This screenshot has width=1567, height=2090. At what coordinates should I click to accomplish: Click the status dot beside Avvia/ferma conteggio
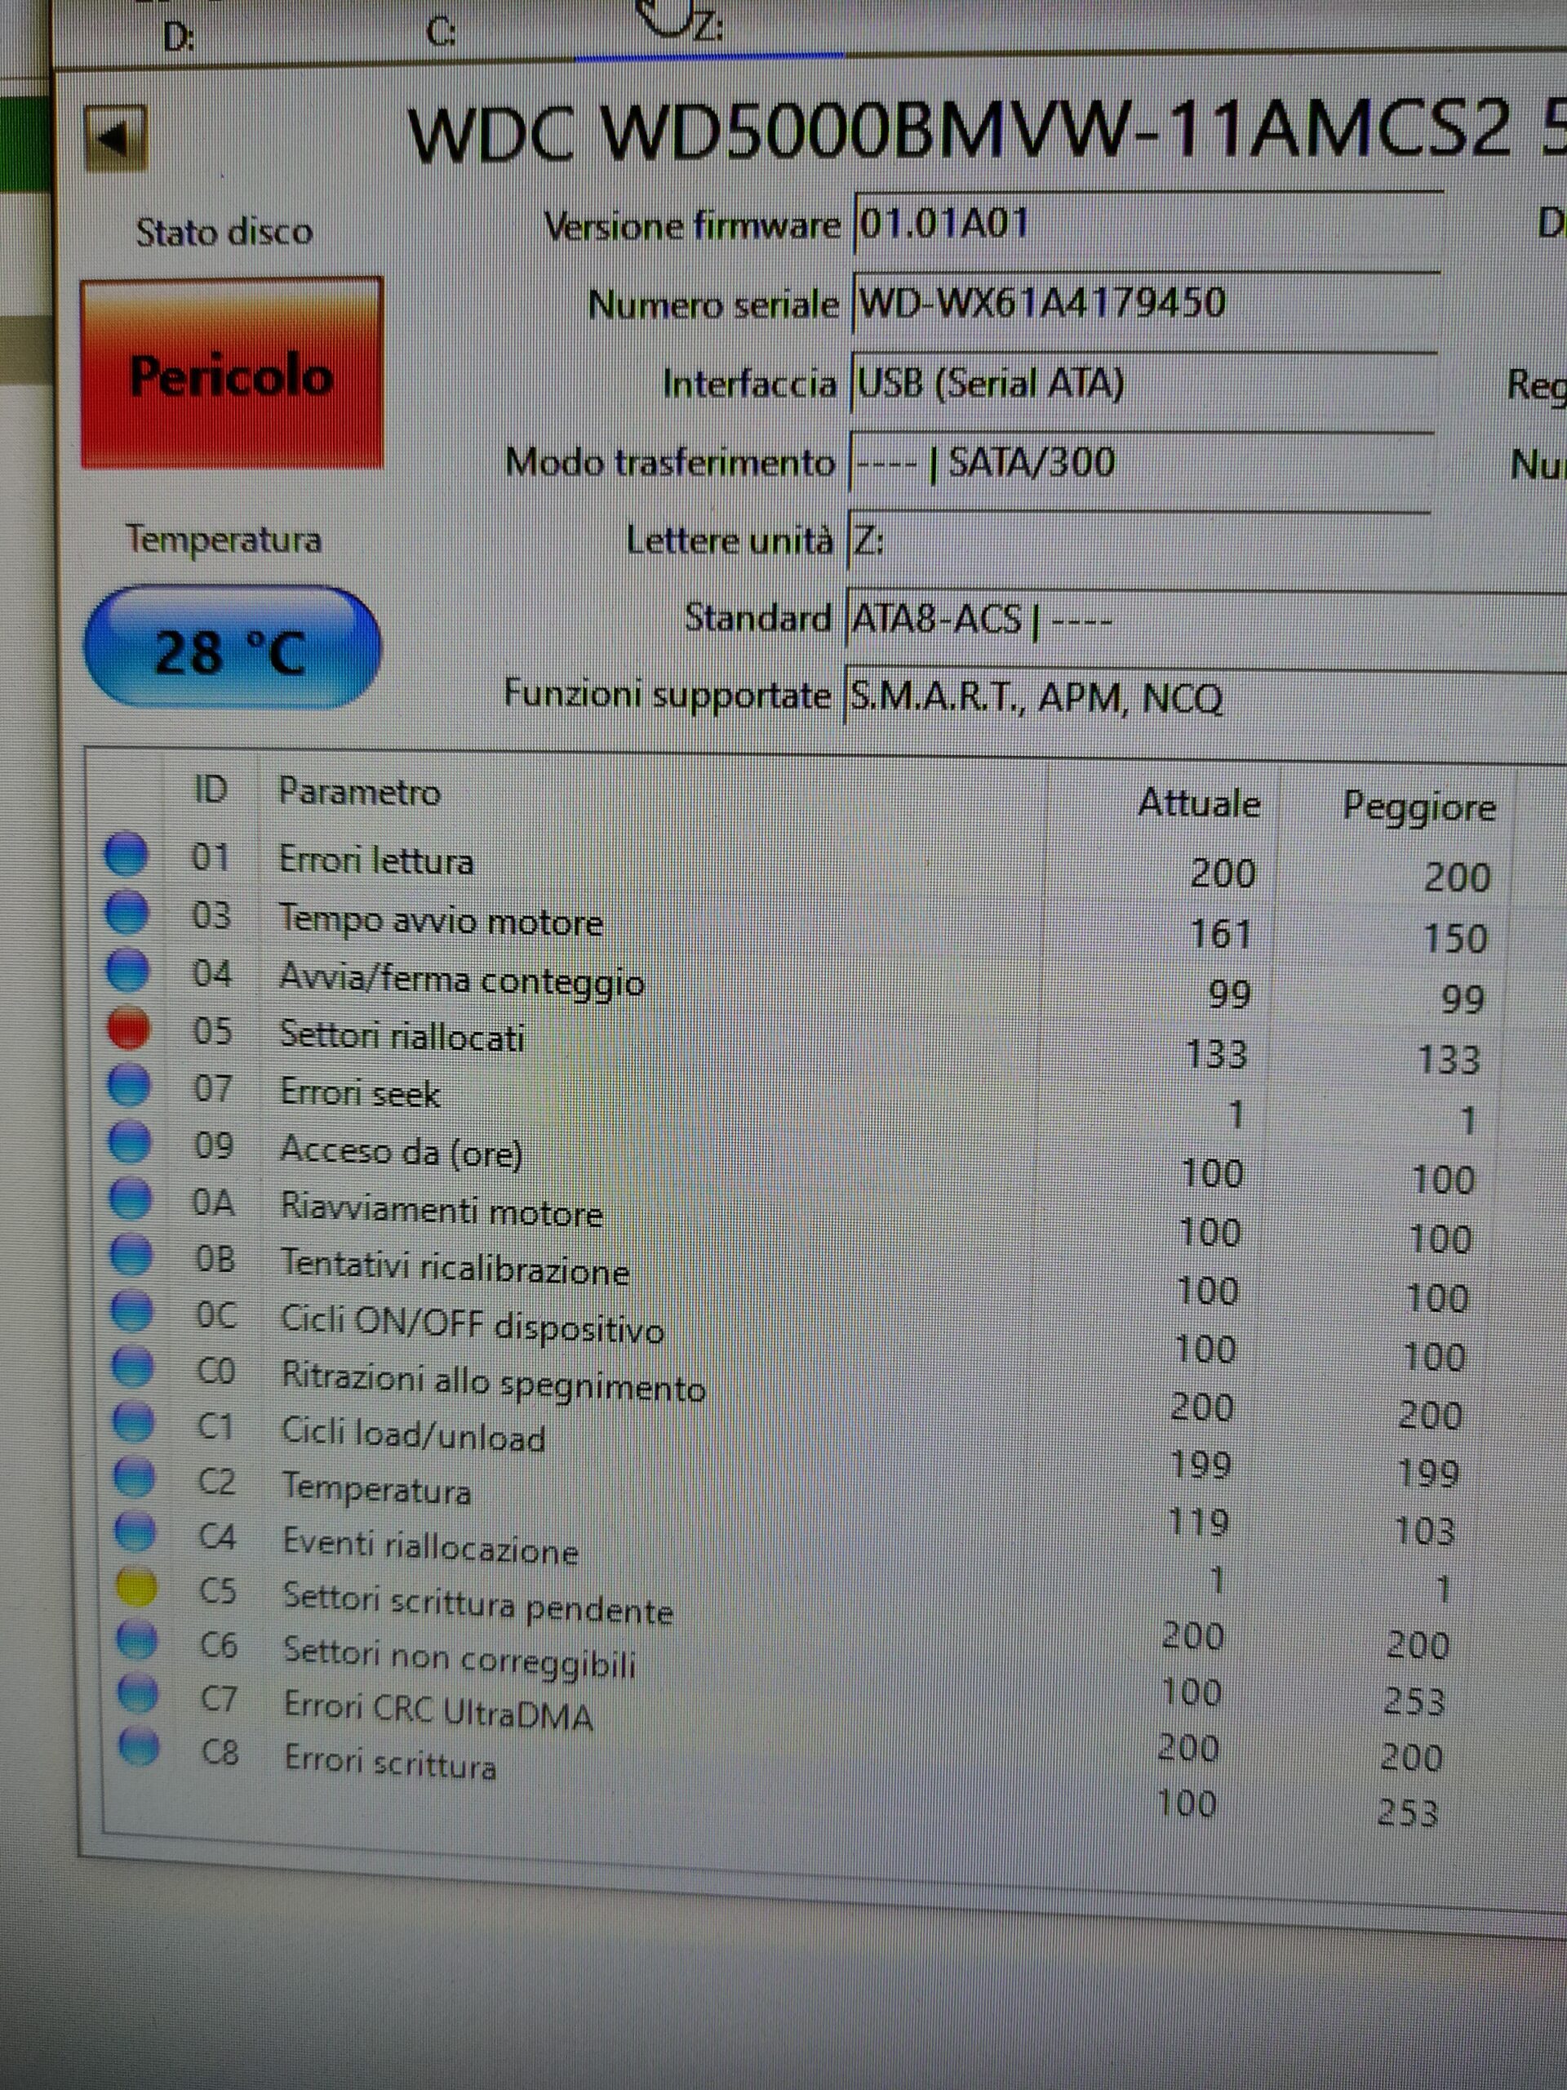(128, 969)
